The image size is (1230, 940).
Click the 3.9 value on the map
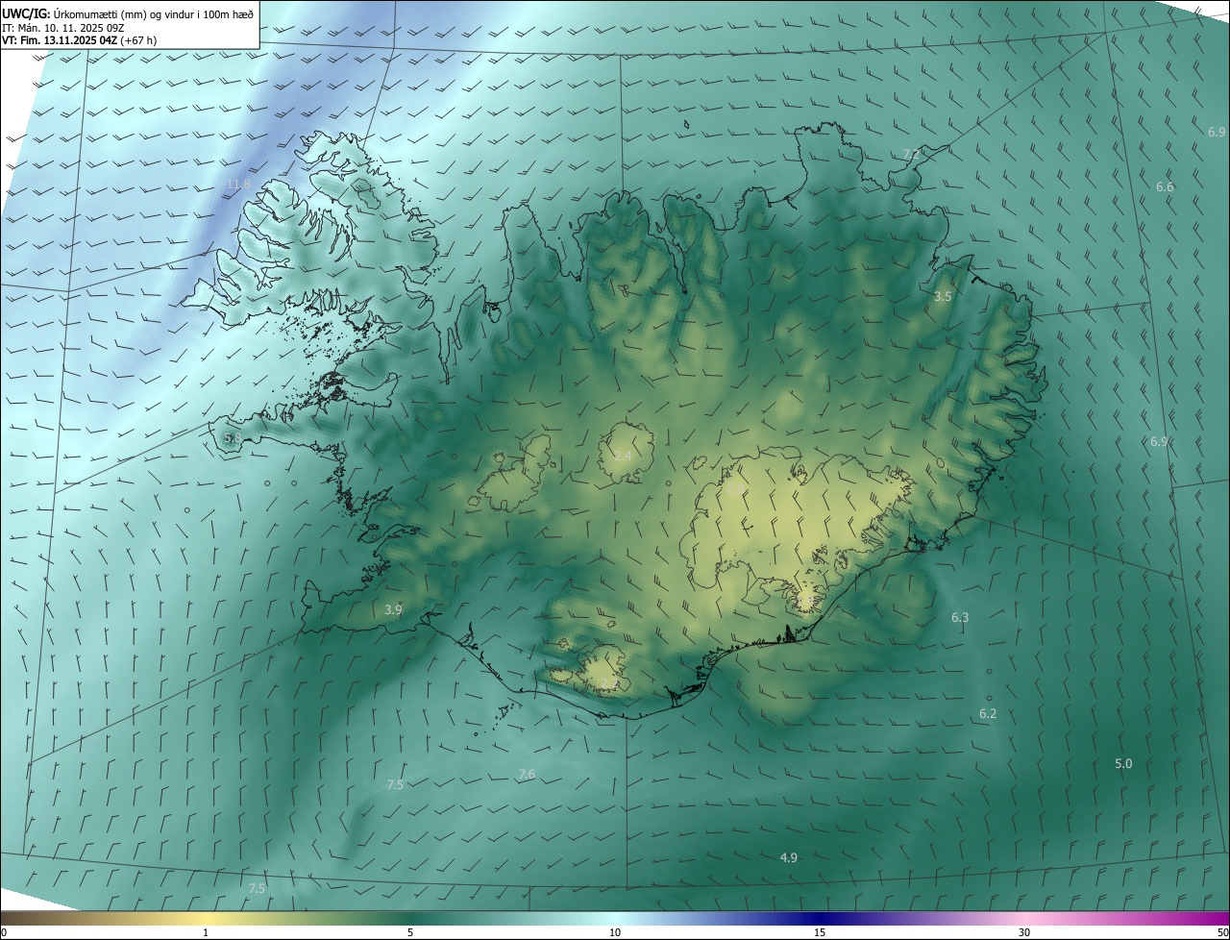coord(393,609)
